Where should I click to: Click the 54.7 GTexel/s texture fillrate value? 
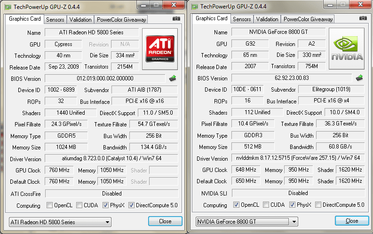click(x=154, y=124)
